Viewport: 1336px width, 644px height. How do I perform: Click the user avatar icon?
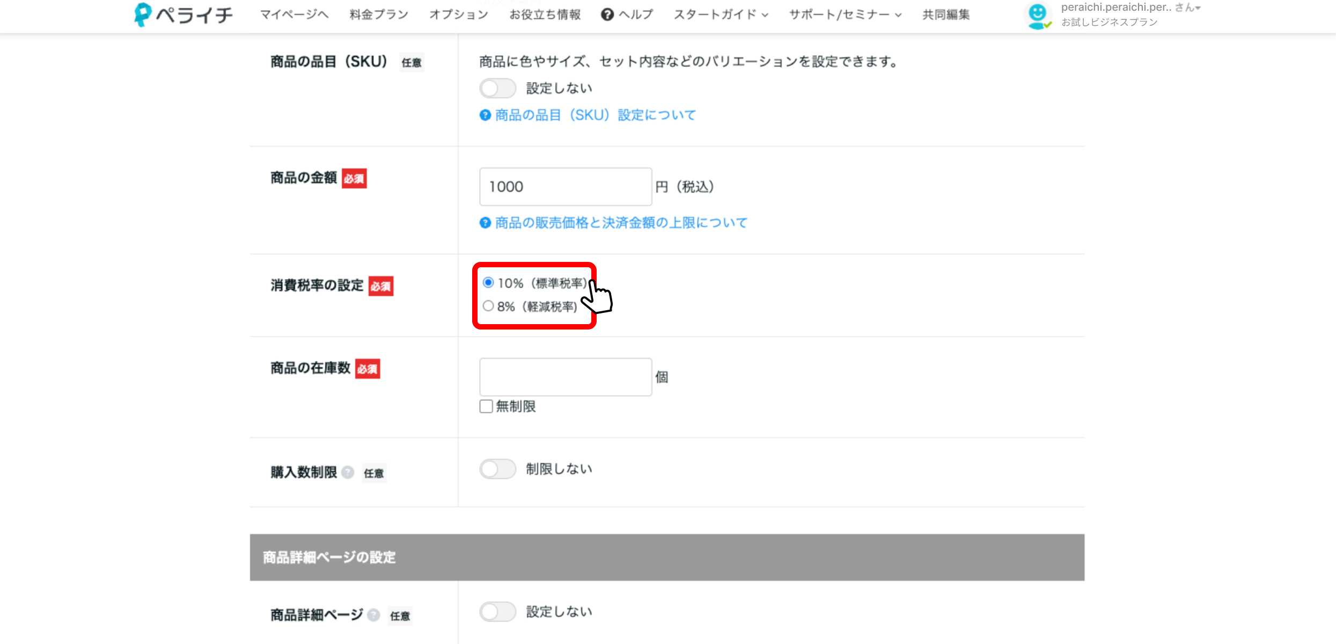pyautogui.click(x=1038, y=16)
